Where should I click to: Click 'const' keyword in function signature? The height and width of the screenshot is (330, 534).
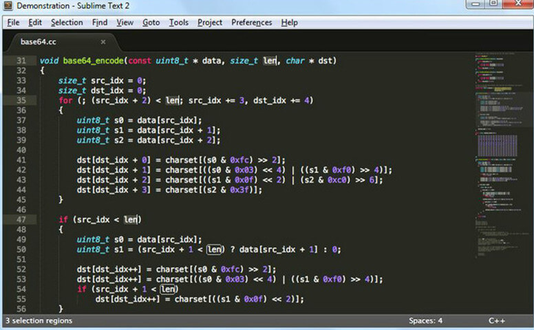point(140,60)
